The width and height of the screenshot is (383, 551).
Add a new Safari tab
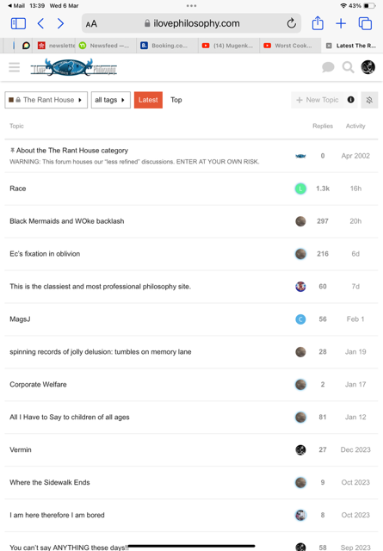(x=341, y=23)
